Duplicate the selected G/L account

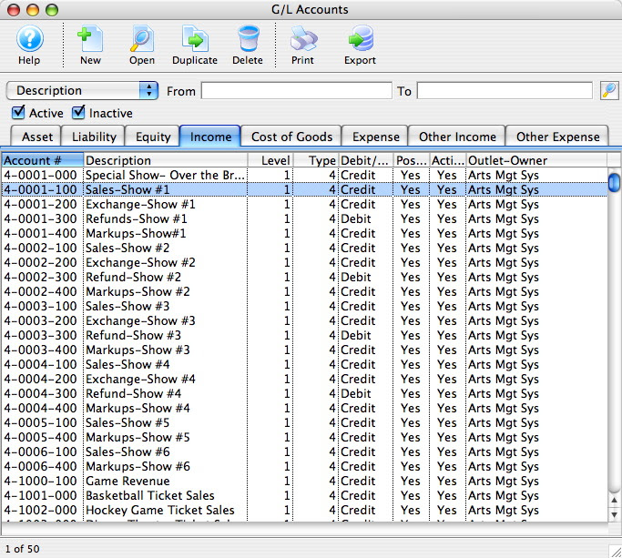pos(195,45)
